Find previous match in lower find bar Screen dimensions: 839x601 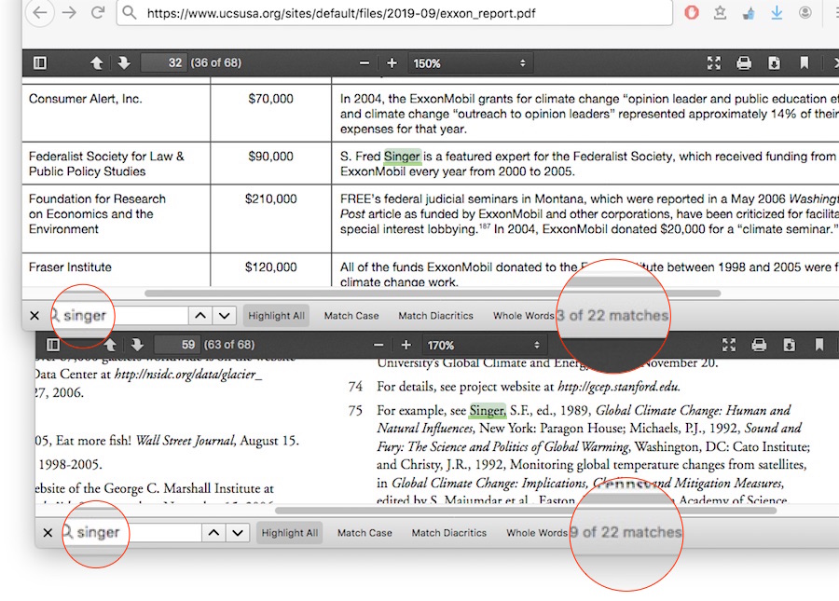213,533
